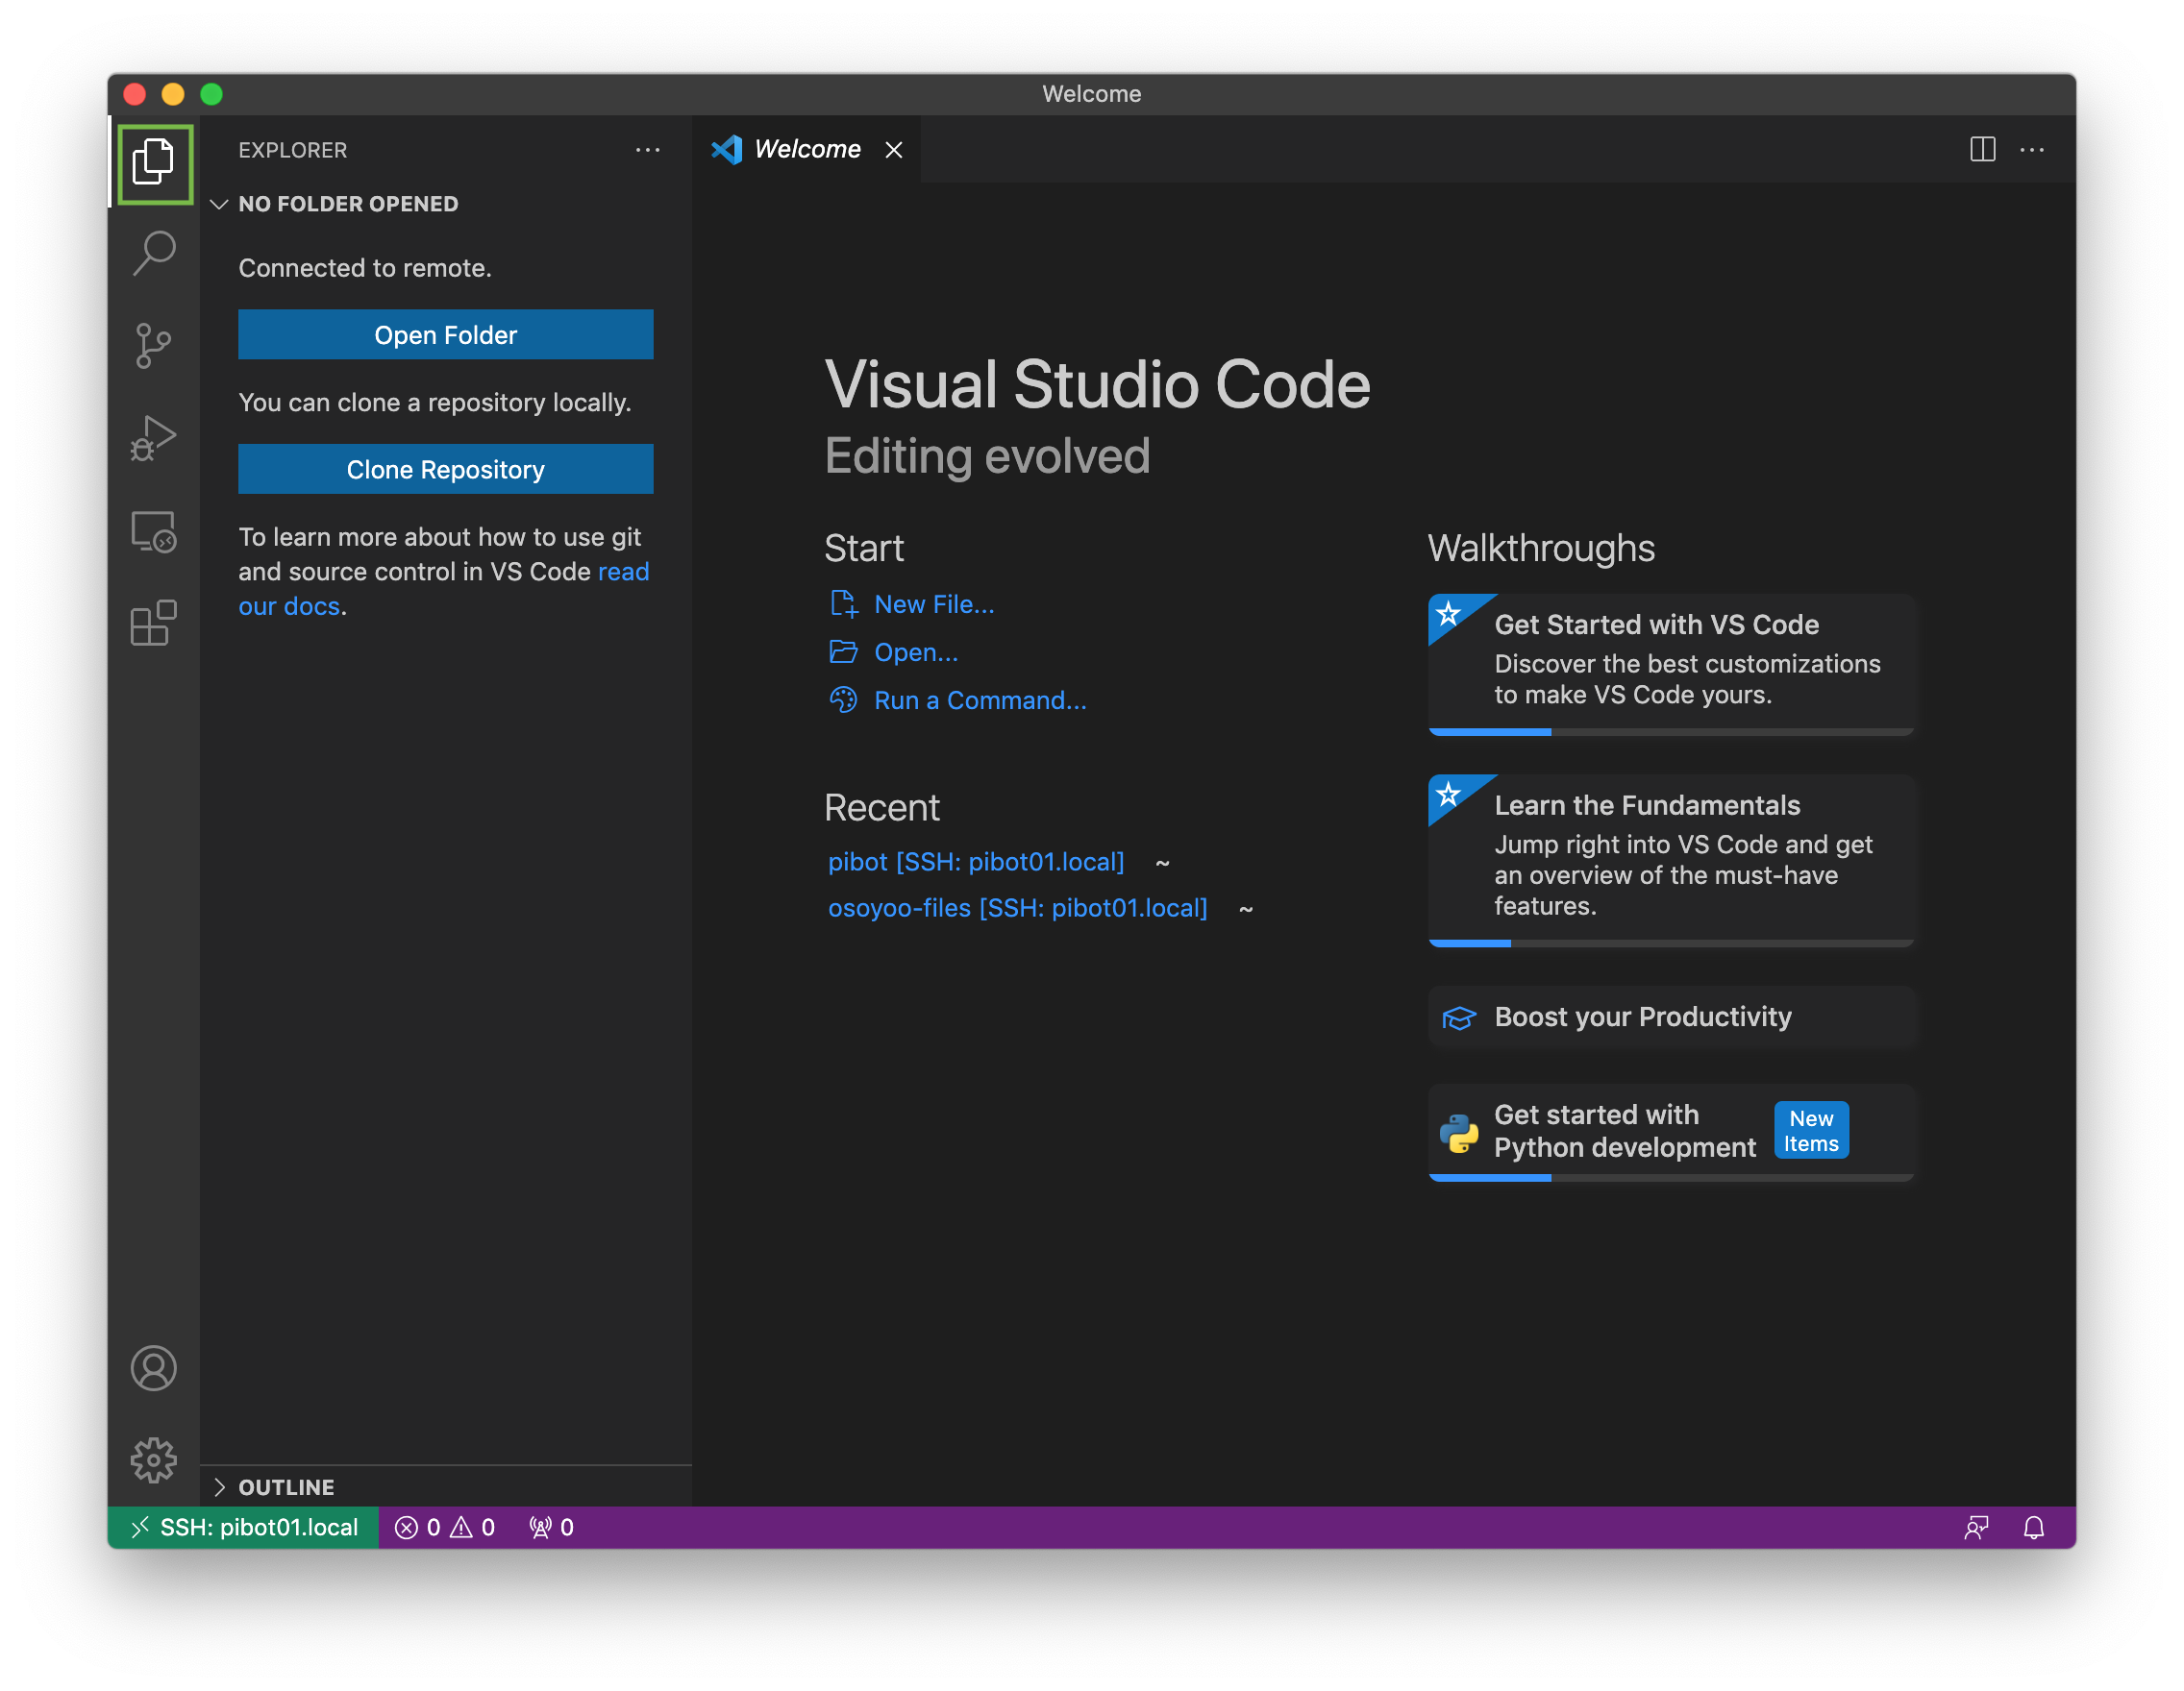Open recent osoyoo-files [SSH: pibot01.local]

click(1018, 907)
